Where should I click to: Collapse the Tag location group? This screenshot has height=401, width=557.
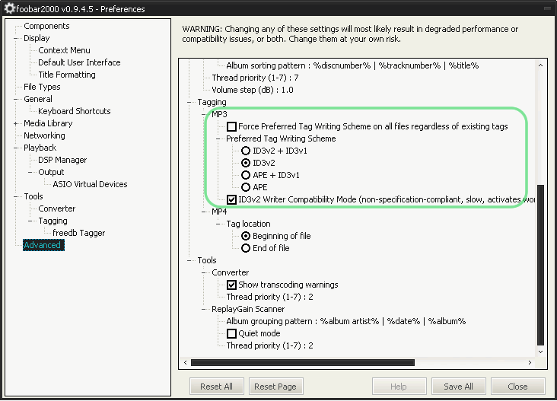point(218,224)
